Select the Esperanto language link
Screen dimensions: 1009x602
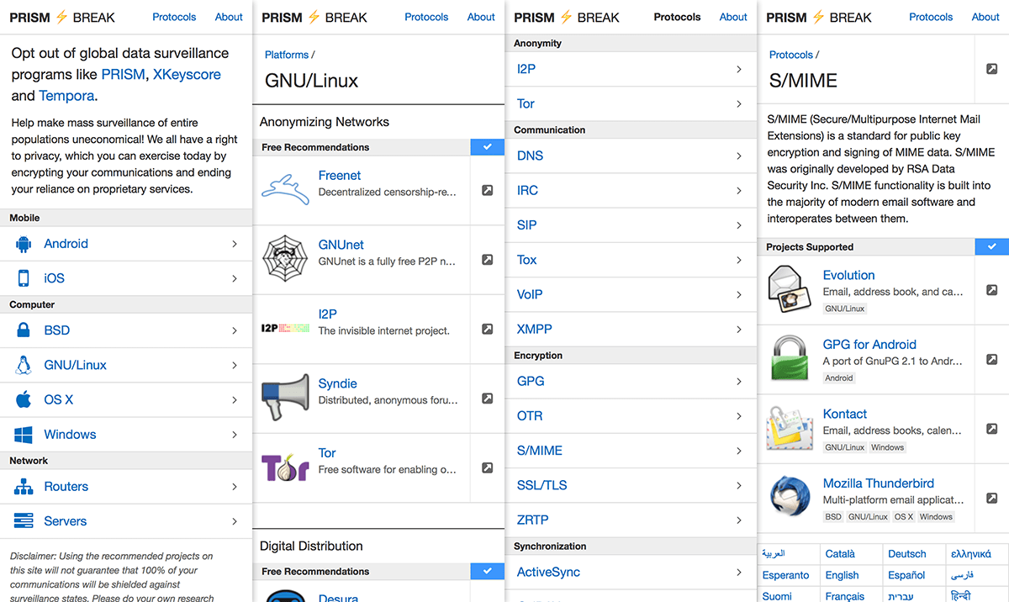coord(785,576)
